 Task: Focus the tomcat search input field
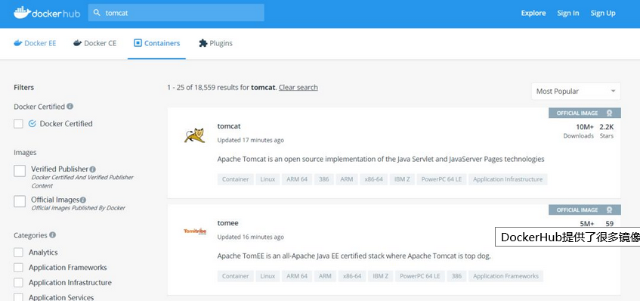click(x=176, y=13)
